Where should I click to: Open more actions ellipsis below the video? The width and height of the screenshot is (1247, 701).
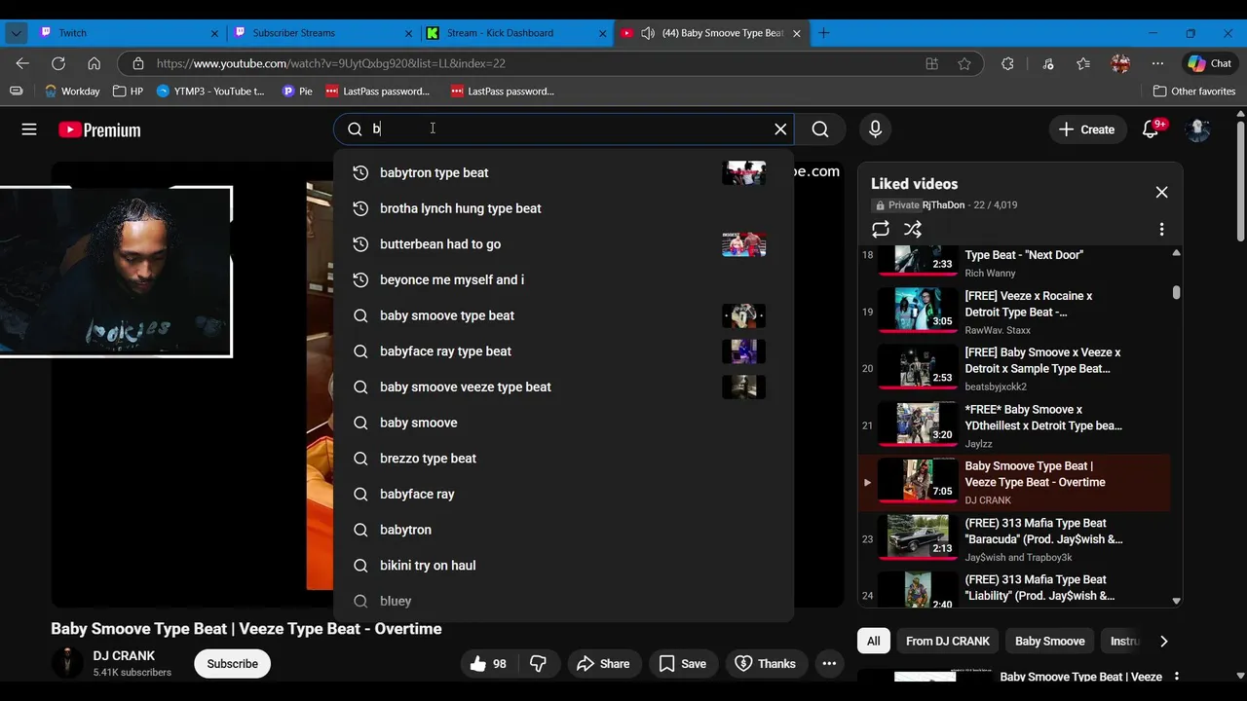829,664
